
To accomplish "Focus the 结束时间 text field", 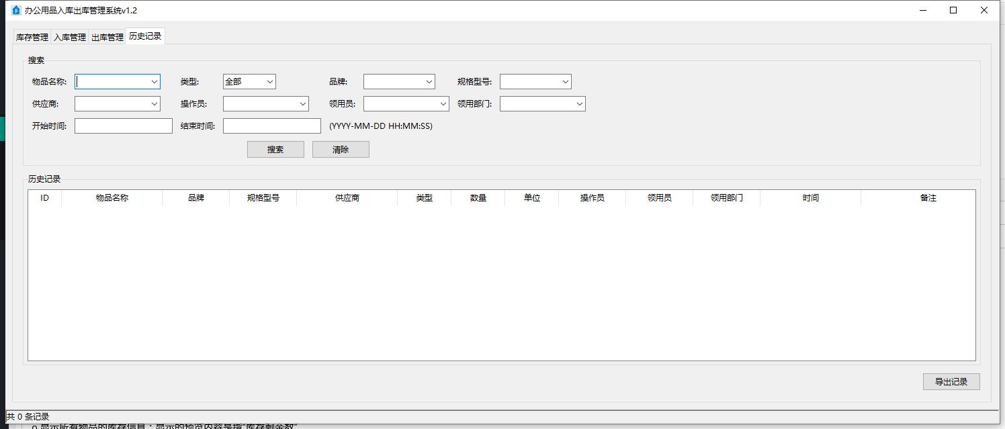I will 272,126.
